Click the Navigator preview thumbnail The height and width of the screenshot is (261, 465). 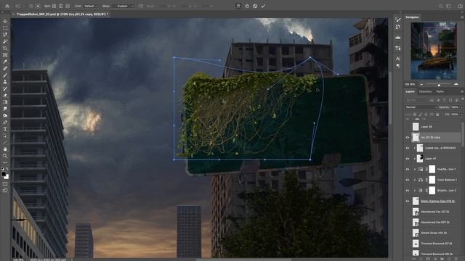tap(434, 51)
